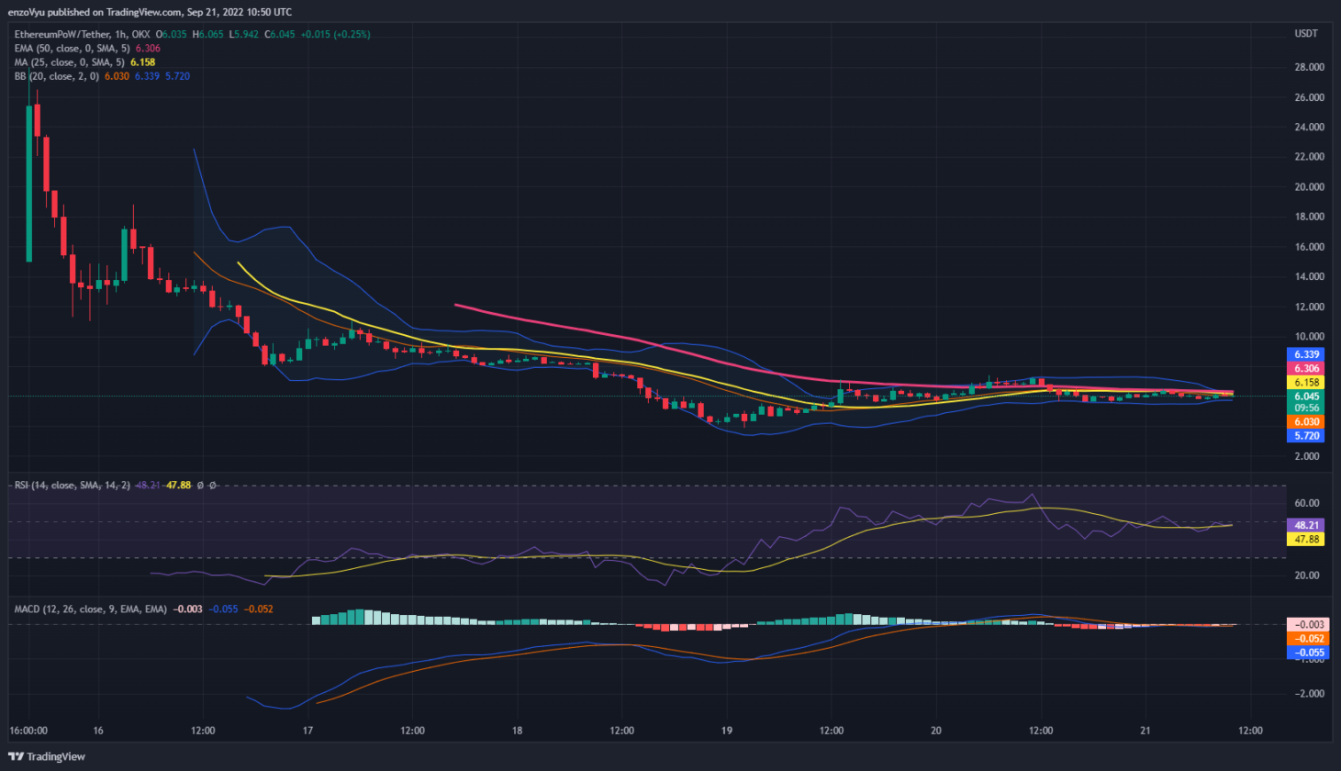The width and height of the screenshot is (1341, 771).
Task: Click the TradingView logo at bottom left
Action: click(42, 756)
